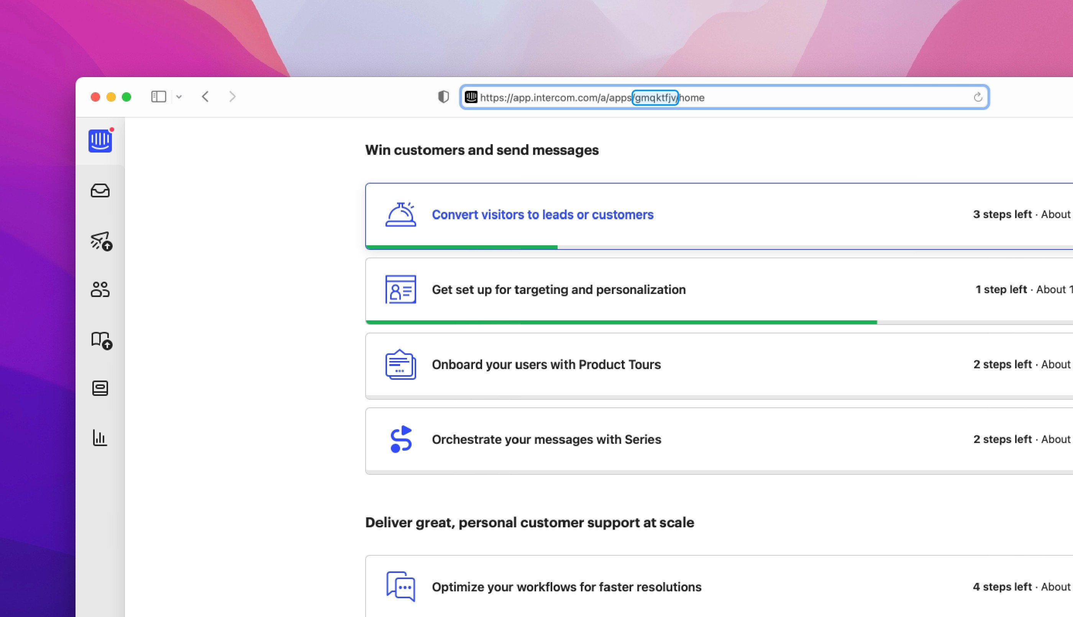This screenshot has height=617, width=1073.
Task: Expand the sidebar button dropdown chevron
Action: point(179,97)
